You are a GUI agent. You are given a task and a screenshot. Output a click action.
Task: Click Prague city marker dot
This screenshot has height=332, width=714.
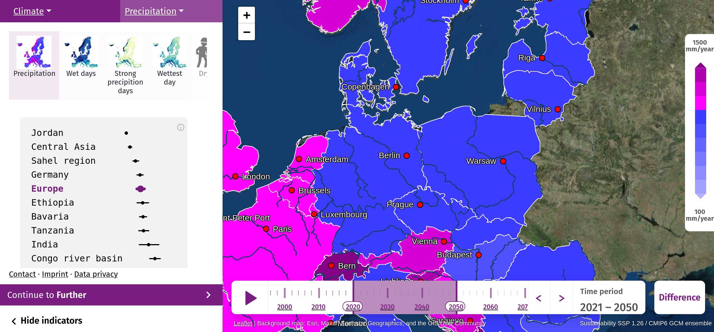tap(420, 205)
